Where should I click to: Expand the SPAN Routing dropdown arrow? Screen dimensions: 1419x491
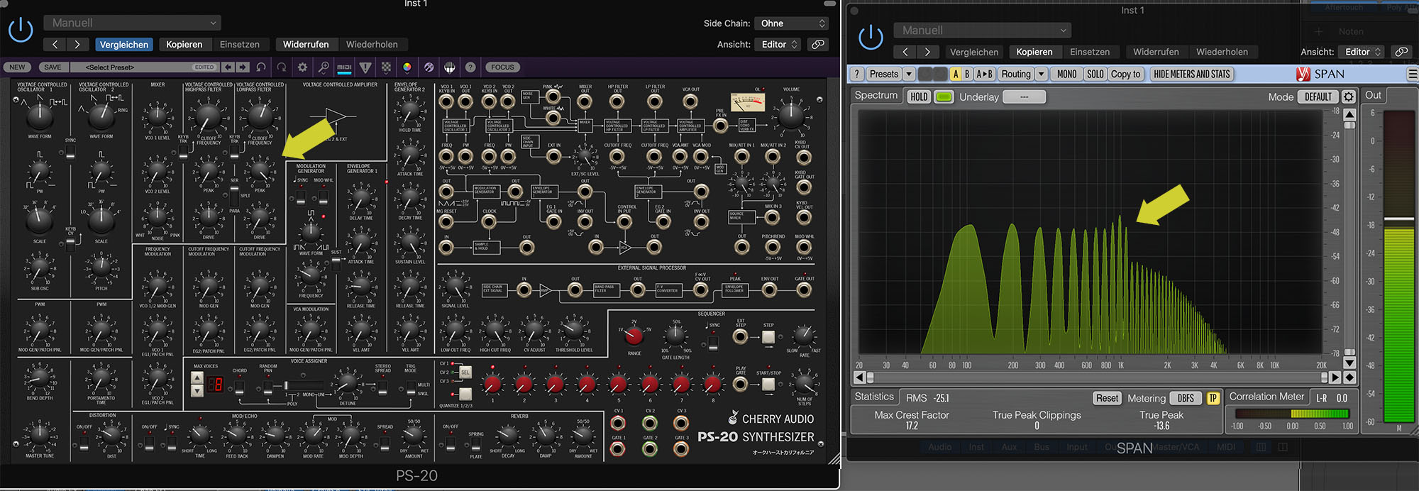[1041, 74]
